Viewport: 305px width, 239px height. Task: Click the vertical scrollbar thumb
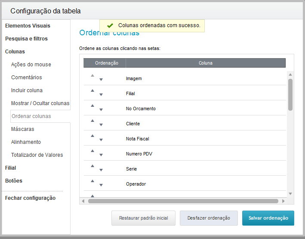click(290, 95)
